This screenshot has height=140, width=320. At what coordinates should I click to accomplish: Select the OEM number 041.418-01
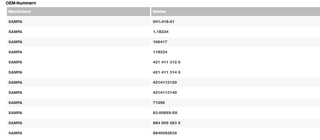(164, 22)
